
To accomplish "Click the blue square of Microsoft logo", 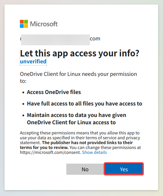I will (22, 26).
